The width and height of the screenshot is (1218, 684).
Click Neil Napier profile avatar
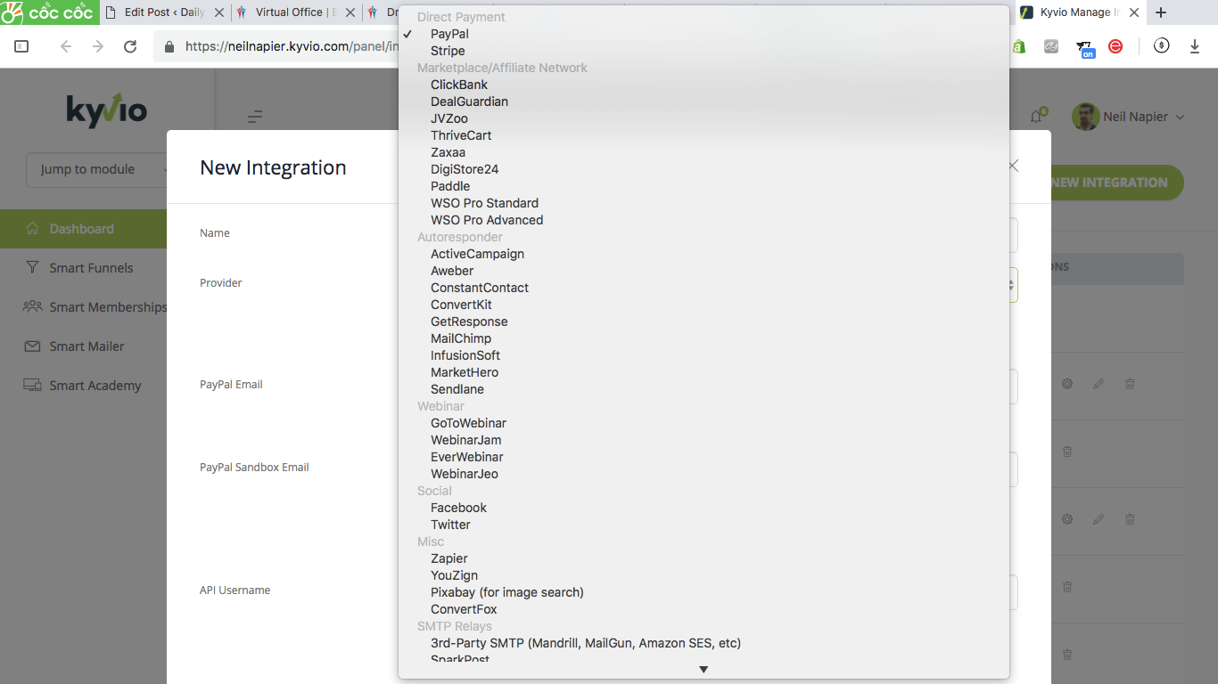coord(1085,117)
